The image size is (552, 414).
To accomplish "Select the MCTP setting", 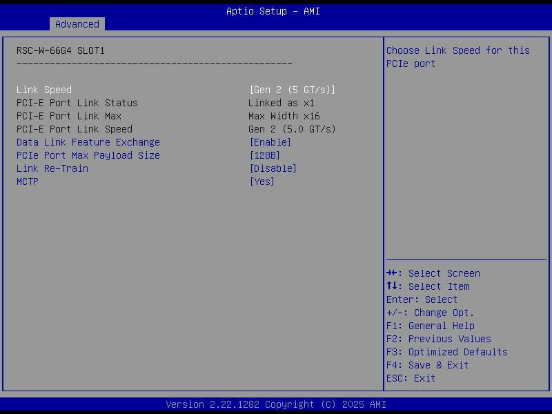I will (x=28, y=181).
